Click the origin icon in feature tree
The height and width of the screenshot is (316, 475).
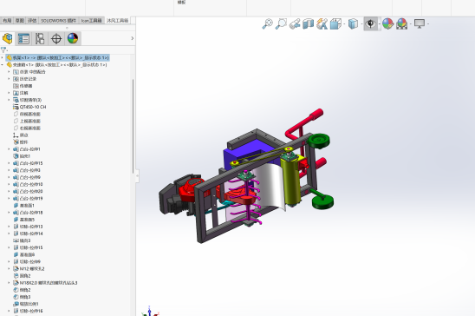[16, 135]
